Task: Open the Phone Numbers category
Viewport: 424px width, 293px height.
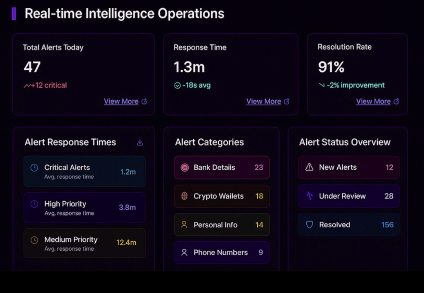Action: click(x=222, y=253)
